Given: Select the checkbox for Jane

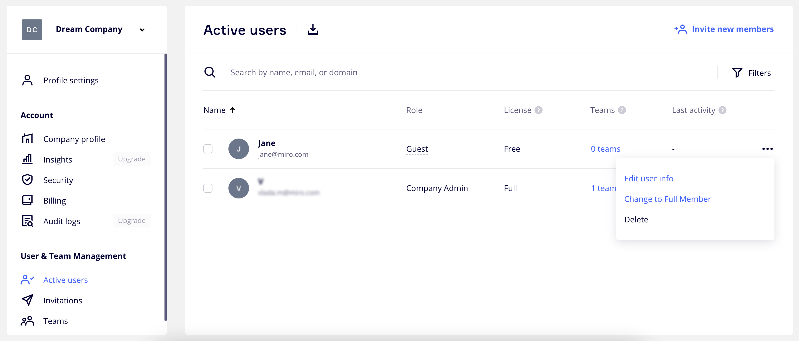Looking at the screenshot, I should pos(208,149).
